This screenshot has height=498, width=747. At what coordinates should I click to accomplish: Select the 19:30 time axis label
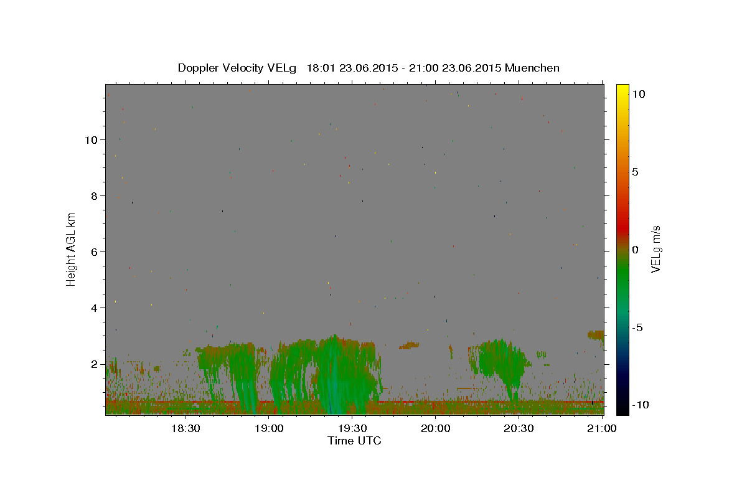[352, 428]
